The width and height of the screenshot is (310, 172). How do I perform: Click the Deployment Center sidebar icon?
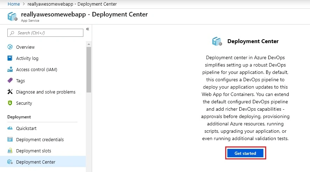coord(10,162)
